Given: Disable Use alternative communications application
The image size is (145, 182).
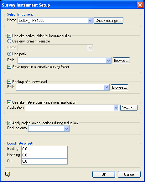Looking at the screenshot, I should [9, 102].
